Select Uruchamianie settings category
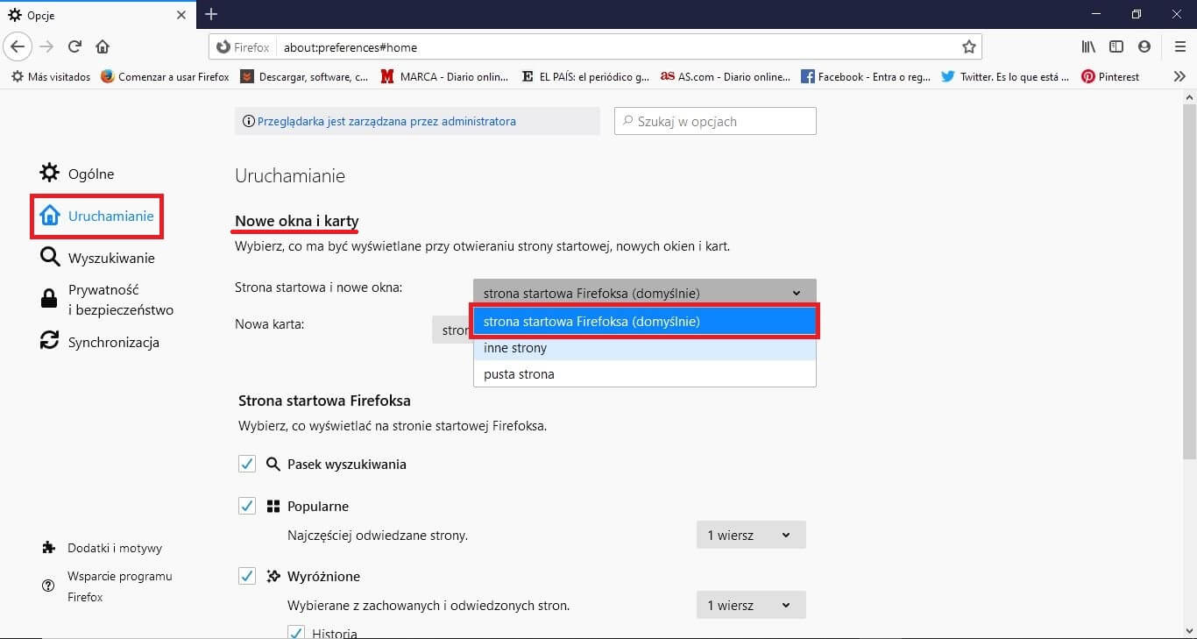1197x639 pixels. click(96, 216)
